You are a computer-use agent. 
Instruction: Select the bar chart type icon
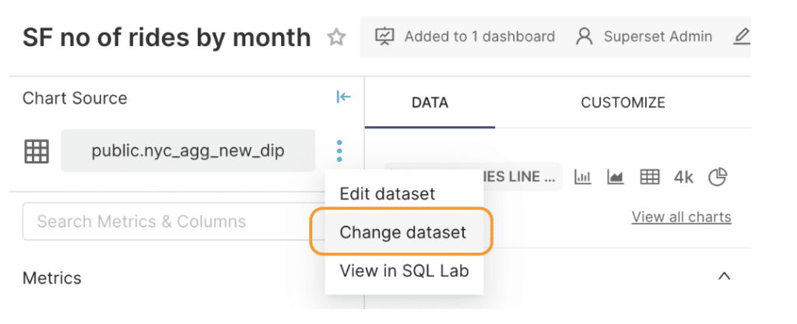point(582,177)
